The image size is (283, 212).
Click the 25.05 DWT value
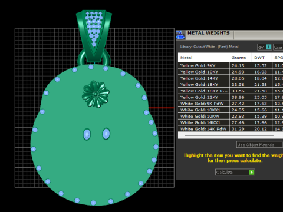tap(261, 97)
